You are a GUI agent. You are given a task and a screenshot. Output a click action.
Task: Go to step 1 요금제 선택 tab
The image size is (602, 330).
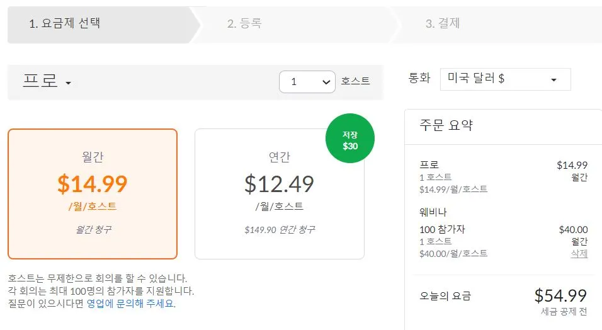coord(65,24)
